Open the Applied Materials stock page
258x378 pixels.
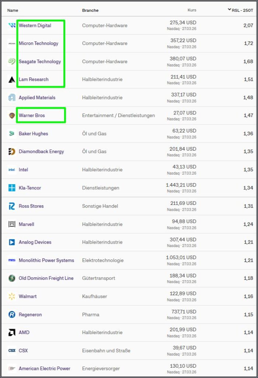click(x=37, y=97)
